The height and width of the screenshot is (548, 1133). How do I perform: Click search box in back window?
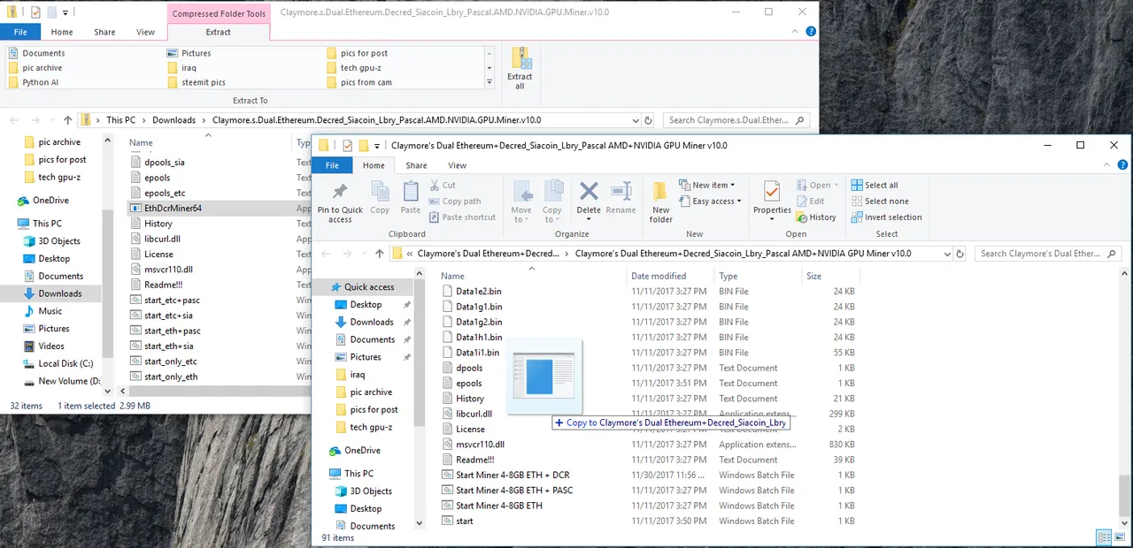click(738, 120)
